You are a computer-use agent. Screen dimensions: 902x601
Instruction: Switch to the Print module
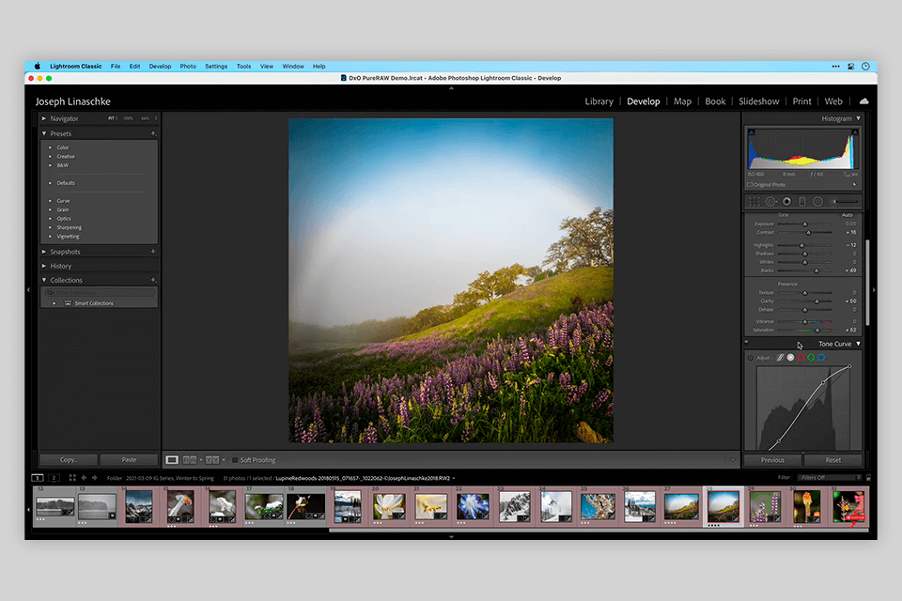801,101
